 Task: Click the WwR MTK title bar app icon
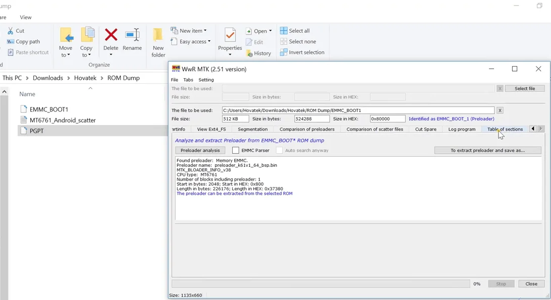click(176, 69)
